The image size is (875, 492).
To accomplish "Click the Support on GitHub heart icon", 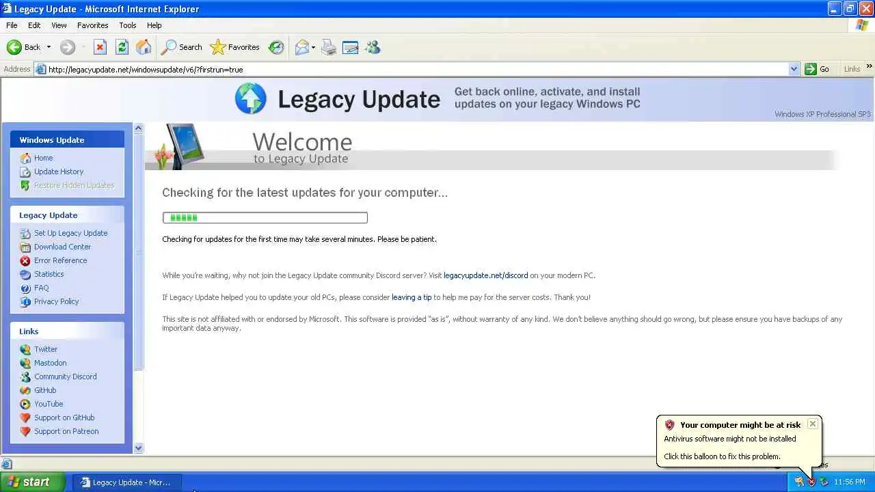I will [25, 418].
